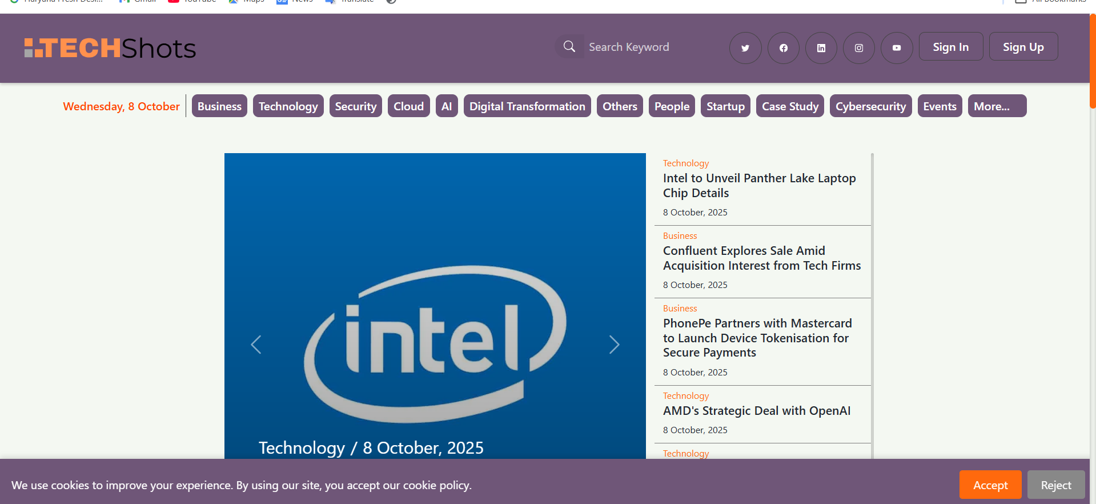Click Technology tag above AMD headline

(x=686, y=396)
